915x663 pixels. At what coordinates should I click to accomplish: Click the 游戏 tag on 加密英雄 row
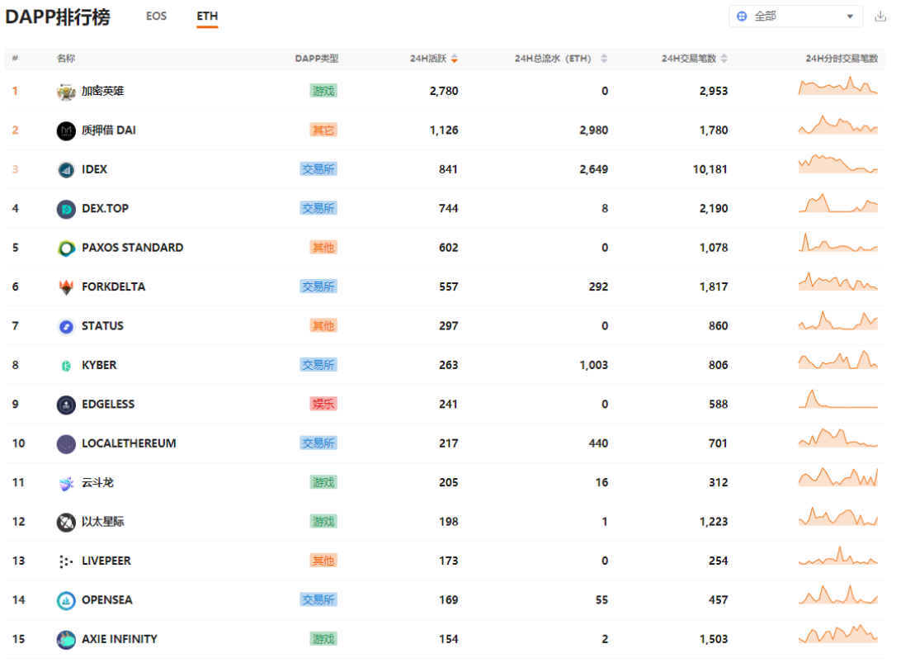[x=323, y=91]
